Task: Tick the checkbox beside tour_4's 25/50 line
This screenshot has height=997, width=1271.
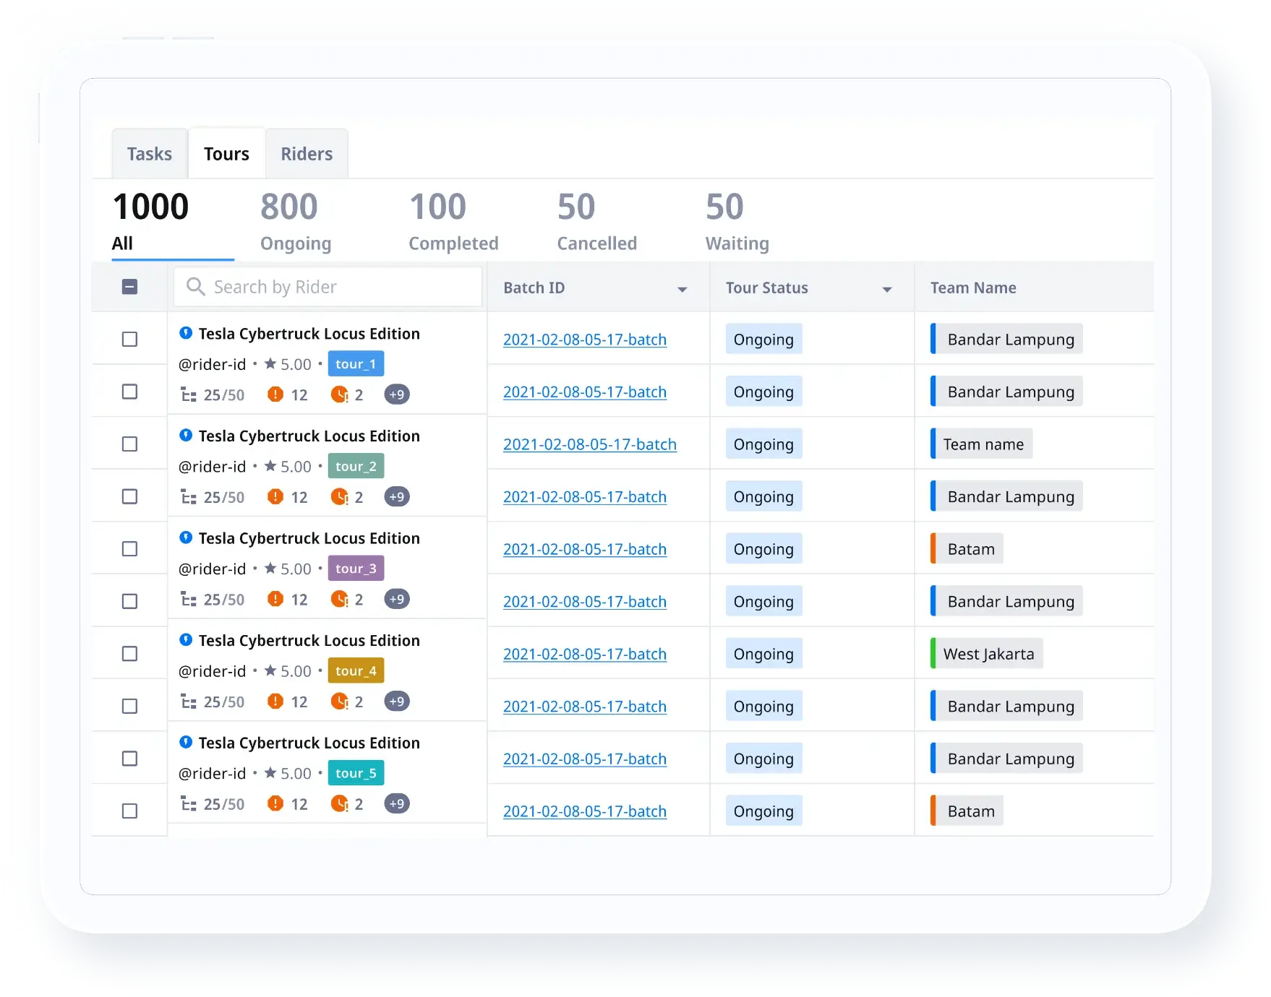Action: coord(129,706)
